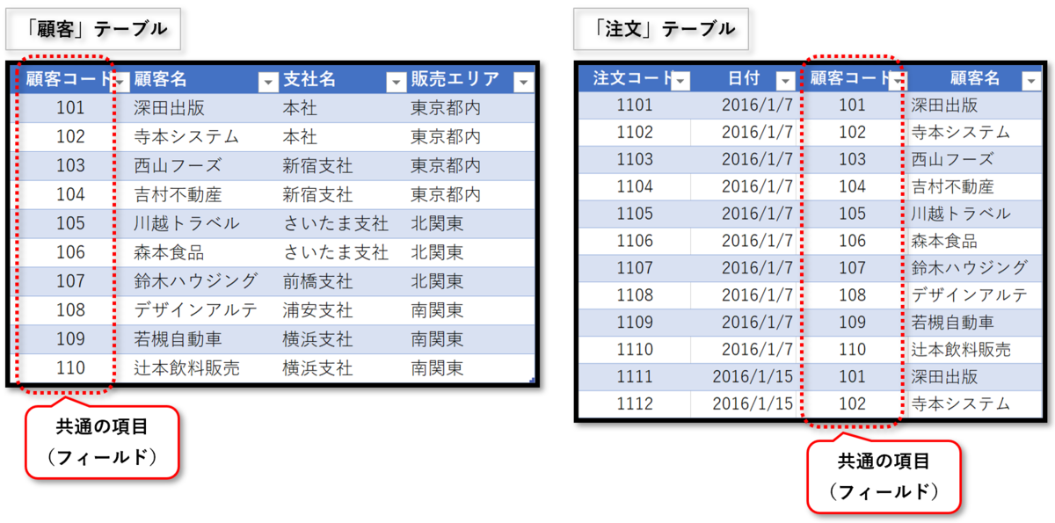The height and width of the screenshot is (523, 1055).
Task: Click 辻本飲料販売 in the 顧客 table
Action: (186, 368)
